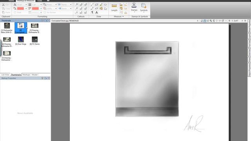The width and height of the screenshot is (251, 141).
Task: Open the Object Properties side tab
Action: click(249, 70)
